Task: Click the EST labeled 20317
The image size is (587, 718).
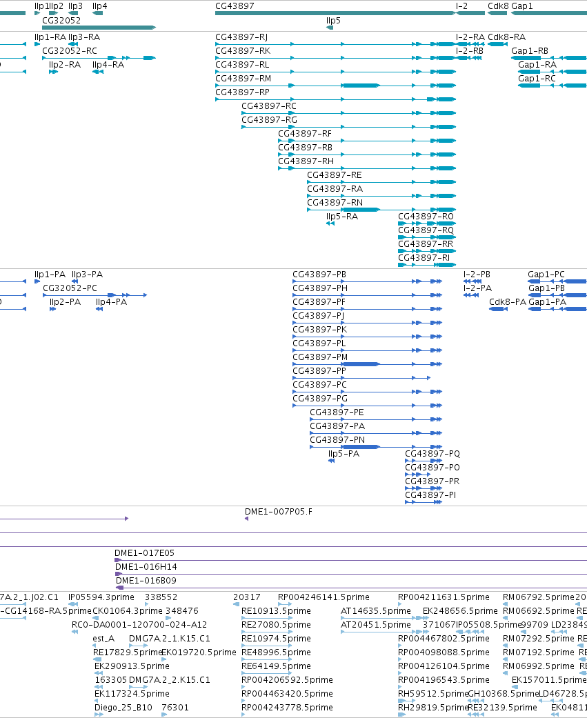Action: [247, 597]
